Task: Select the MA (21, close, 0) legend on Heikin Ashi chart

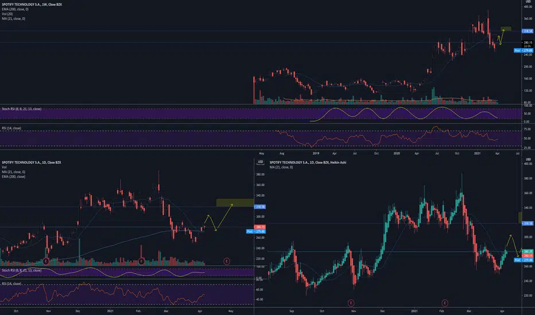Action: click(x=281, y=167)
